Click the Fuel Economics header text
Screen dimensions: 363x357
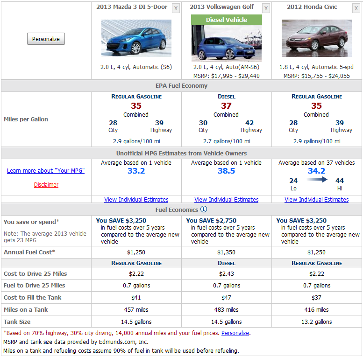[x=177, y=210]
